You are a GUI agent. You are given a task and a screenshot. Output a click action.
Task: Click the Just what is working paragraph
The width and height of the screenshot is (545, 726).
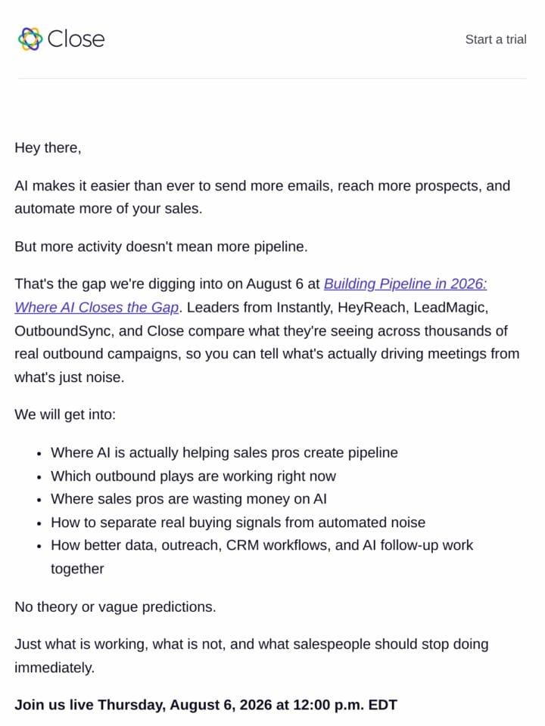click(251, 656)
